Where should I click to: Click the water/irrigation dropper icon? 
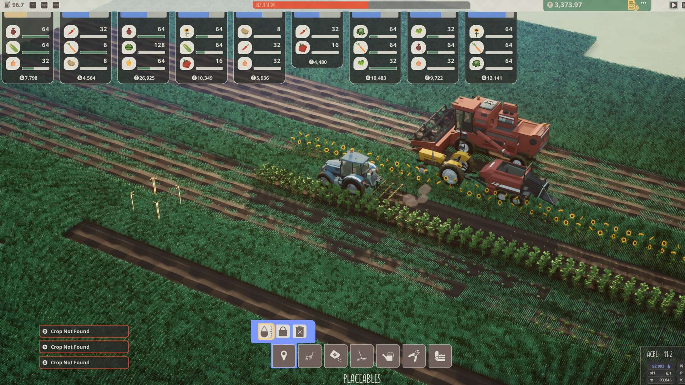[265, 332]
